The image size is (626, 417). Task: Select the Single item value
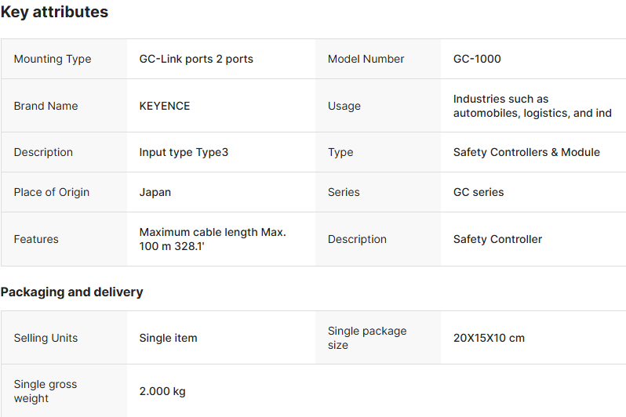(x=168, y=338)
